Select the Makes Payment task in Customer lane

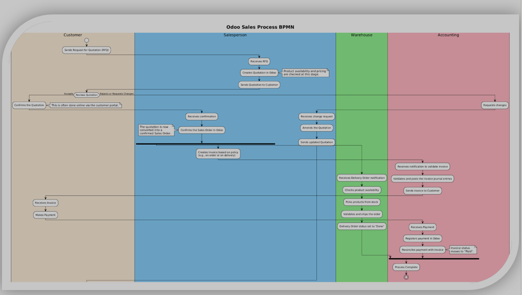[45, 215]
